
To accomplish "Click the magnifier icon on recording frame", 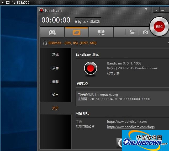I will (x=13, y=2).
